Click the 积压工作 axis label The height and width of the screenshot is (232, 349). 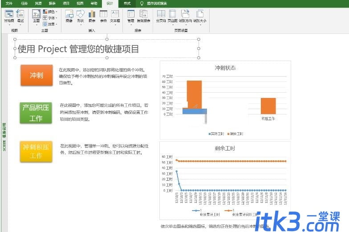coord(268,118)
